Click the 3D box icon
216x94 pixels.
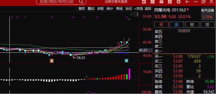coord(161,2)
